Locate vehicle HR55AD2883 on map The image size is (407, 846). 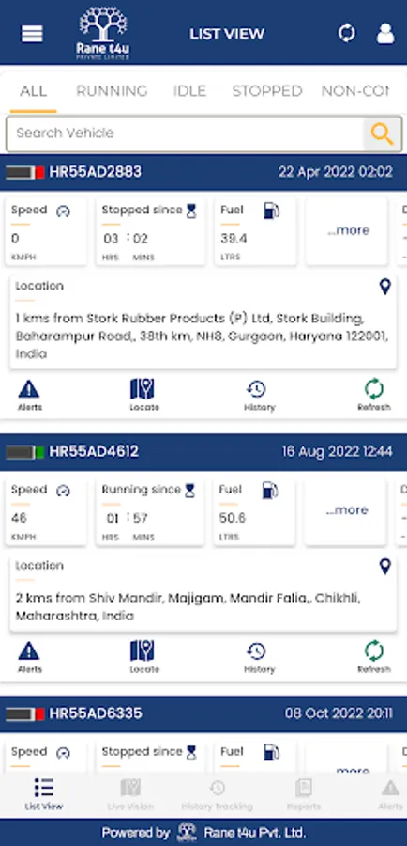click(143, 396)
